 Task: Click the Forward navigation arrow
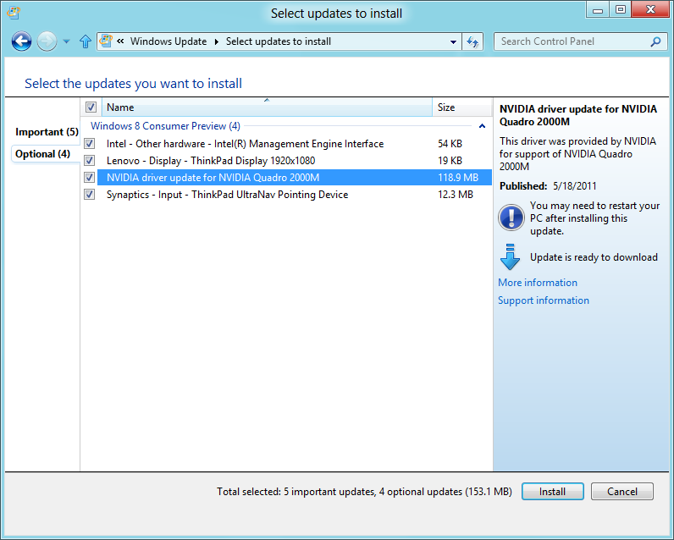pyautogui.click(x=47, y=41)
